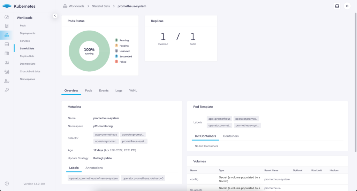Open the user avatar labeled C
This screenshot has width=357, height=191.
pos(347,6)
